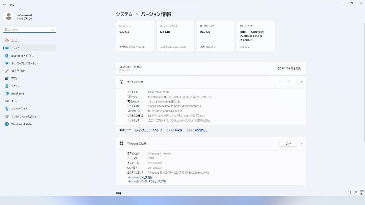This screenshot has height=205, width=365.
Task: Open 個人用設定 from the sidebar
Action: click(19, 71)
